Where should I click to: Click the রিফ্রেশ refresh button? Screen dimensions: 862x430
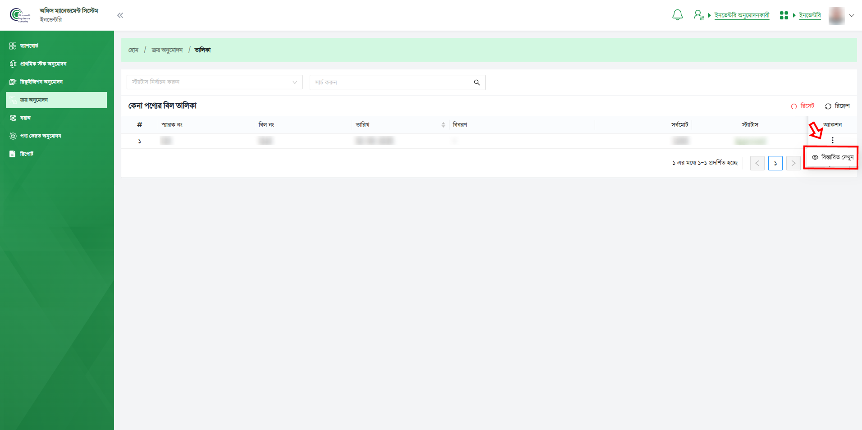click(x=837, y=106)
